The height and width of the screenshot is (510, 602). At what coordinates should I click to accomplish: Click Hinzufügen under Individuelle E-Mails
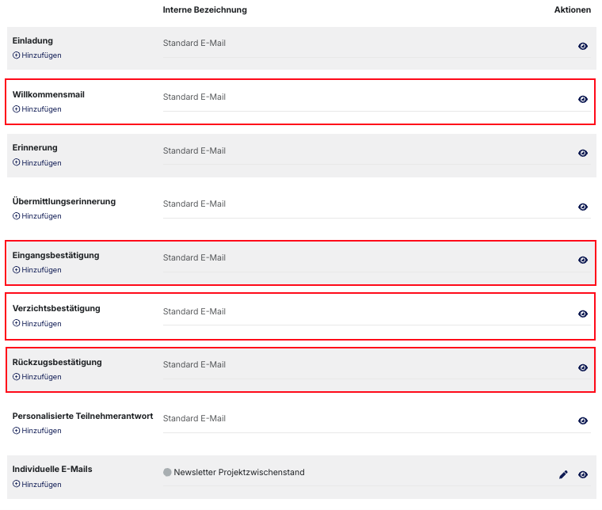[37, 485]
